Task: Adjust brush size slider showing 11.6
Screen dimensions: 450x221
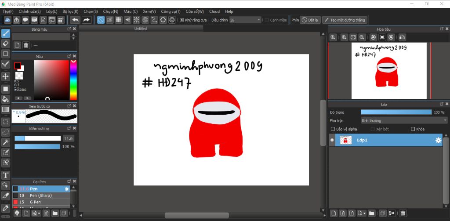Action: (x=38, y=138)
